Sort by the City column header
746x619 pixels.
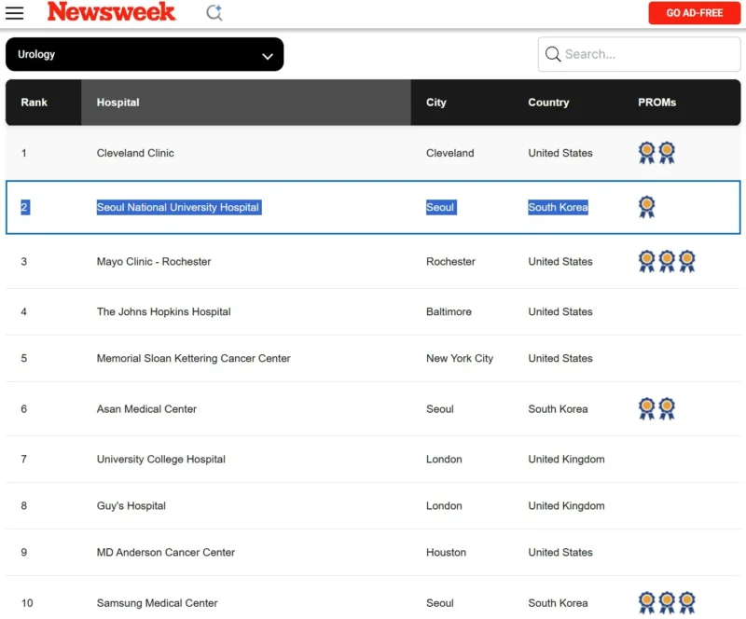tap(435, 103)
